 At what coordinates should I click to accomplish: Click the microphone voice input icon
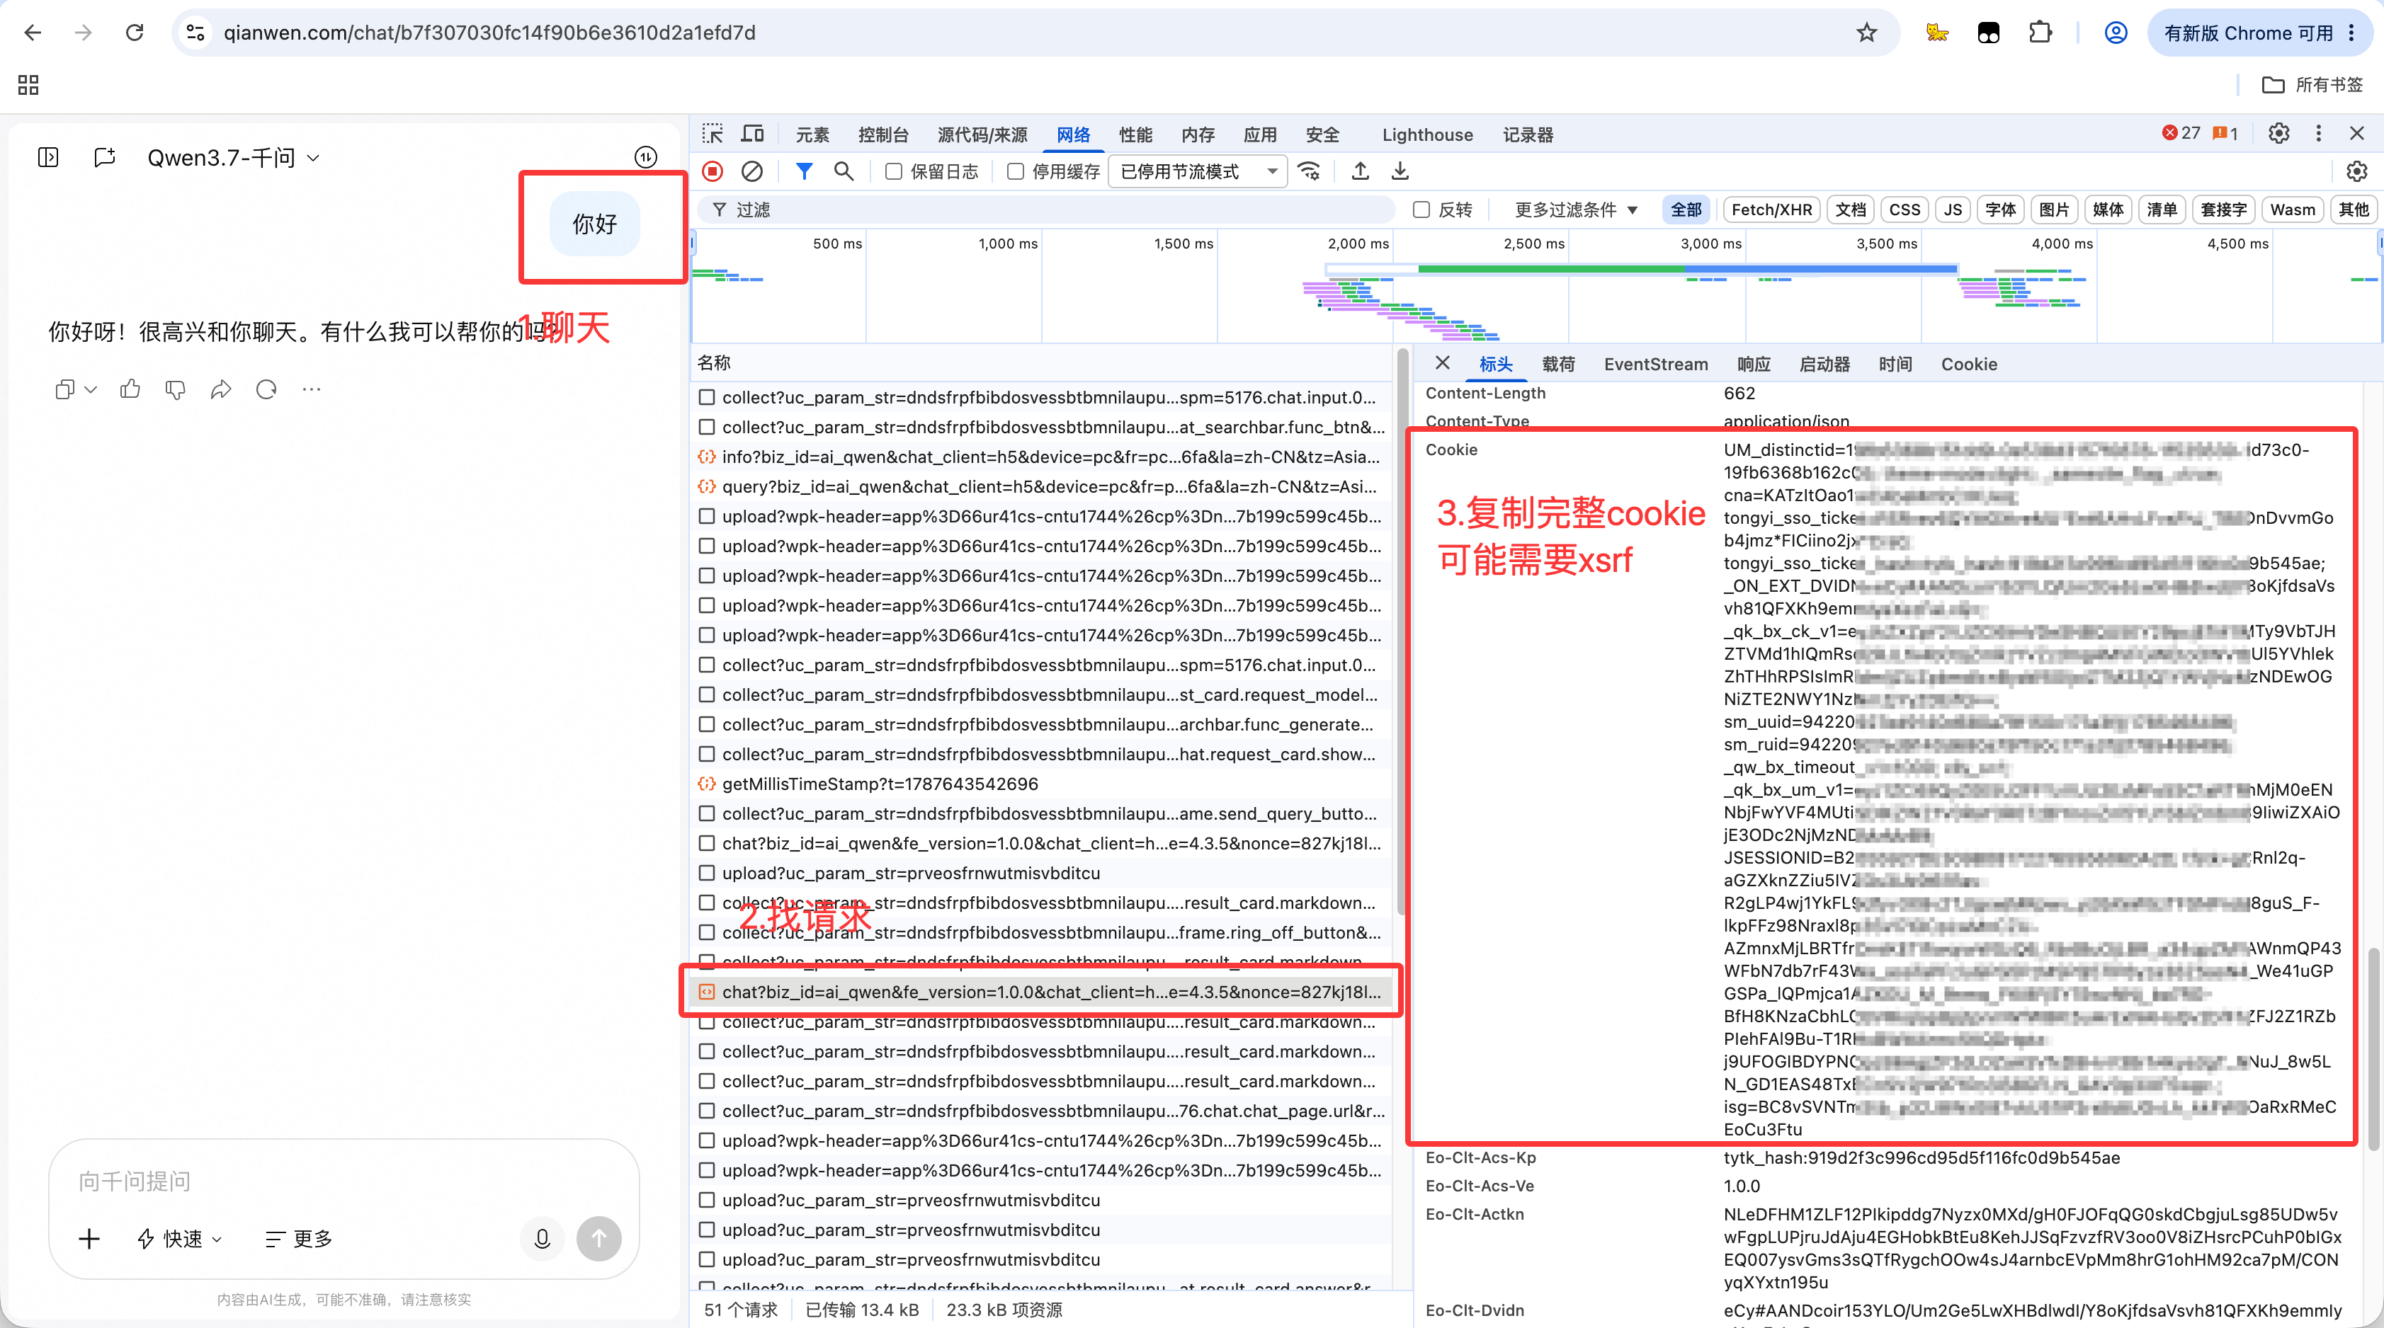click(543, 1238)
